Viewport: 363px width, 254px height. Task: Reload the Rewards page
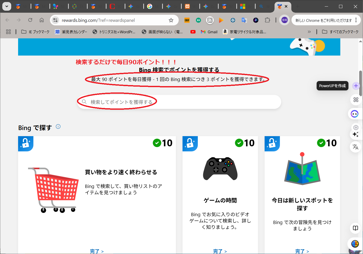pos(30,20)
